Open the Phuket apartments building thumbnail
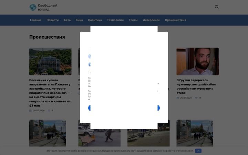Screen dimensions: 248x155 click(x=50, y=61)
